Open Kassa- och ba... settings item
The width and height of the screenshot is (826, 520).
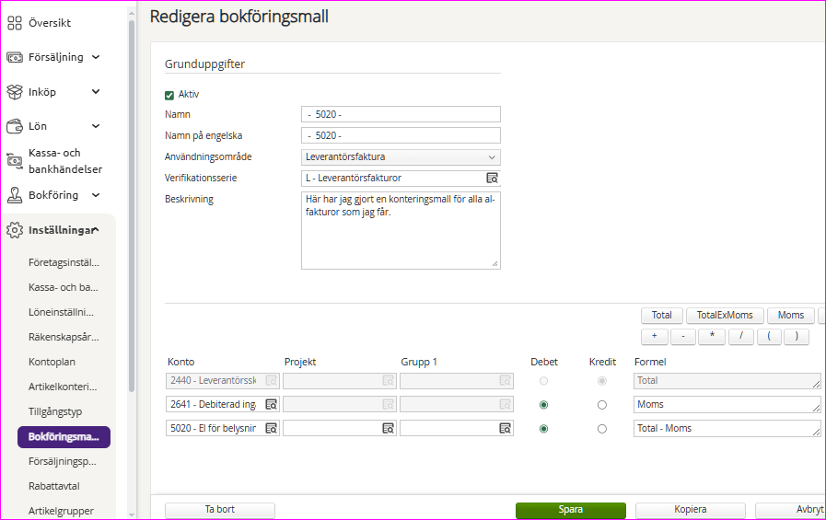(x=64, y=287)
